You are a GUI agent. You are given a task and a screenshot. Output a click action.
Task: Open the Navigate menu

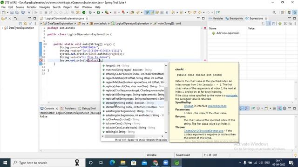click(x=45, y=7)
